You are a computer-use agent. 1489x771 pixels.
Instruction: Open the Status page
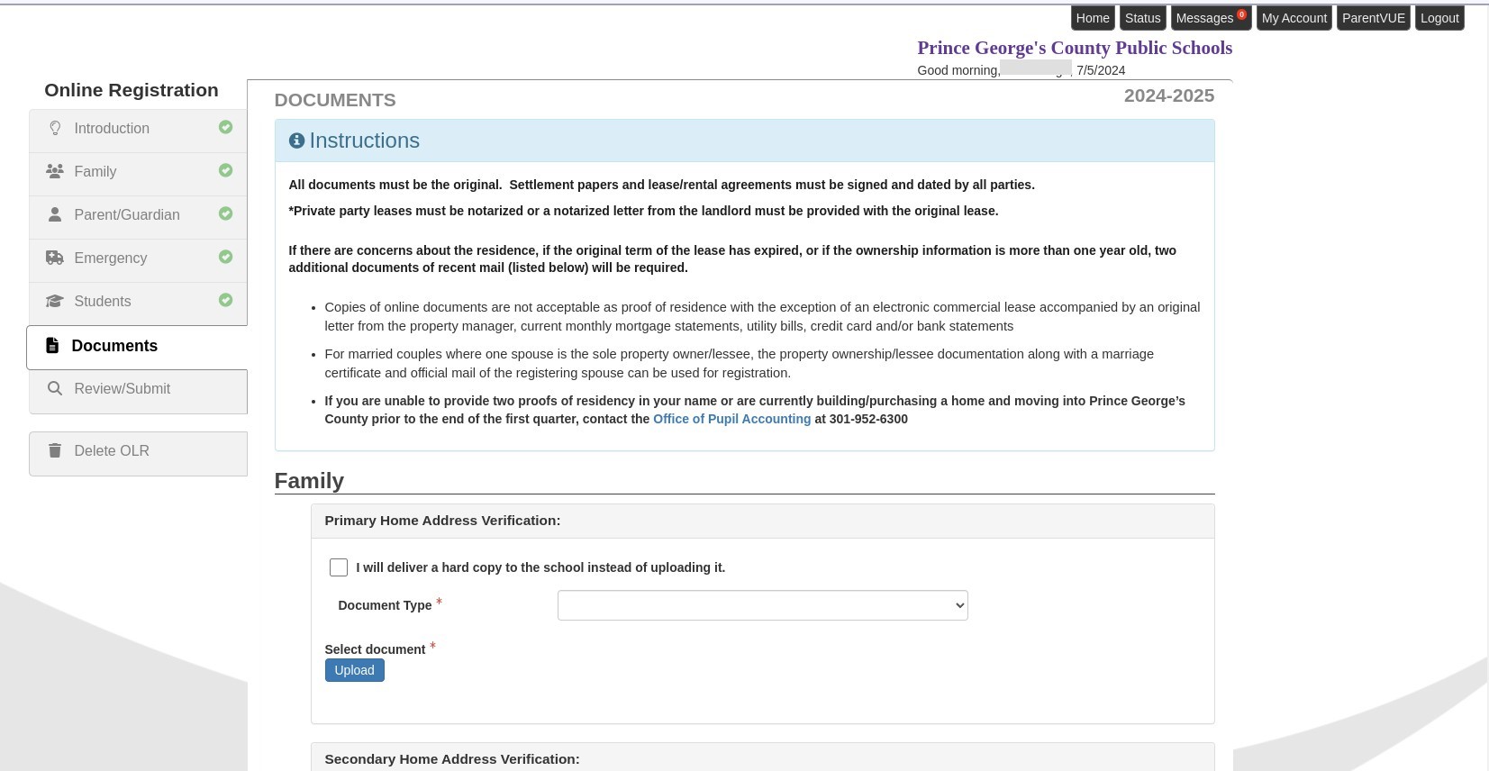[1142, 18]
